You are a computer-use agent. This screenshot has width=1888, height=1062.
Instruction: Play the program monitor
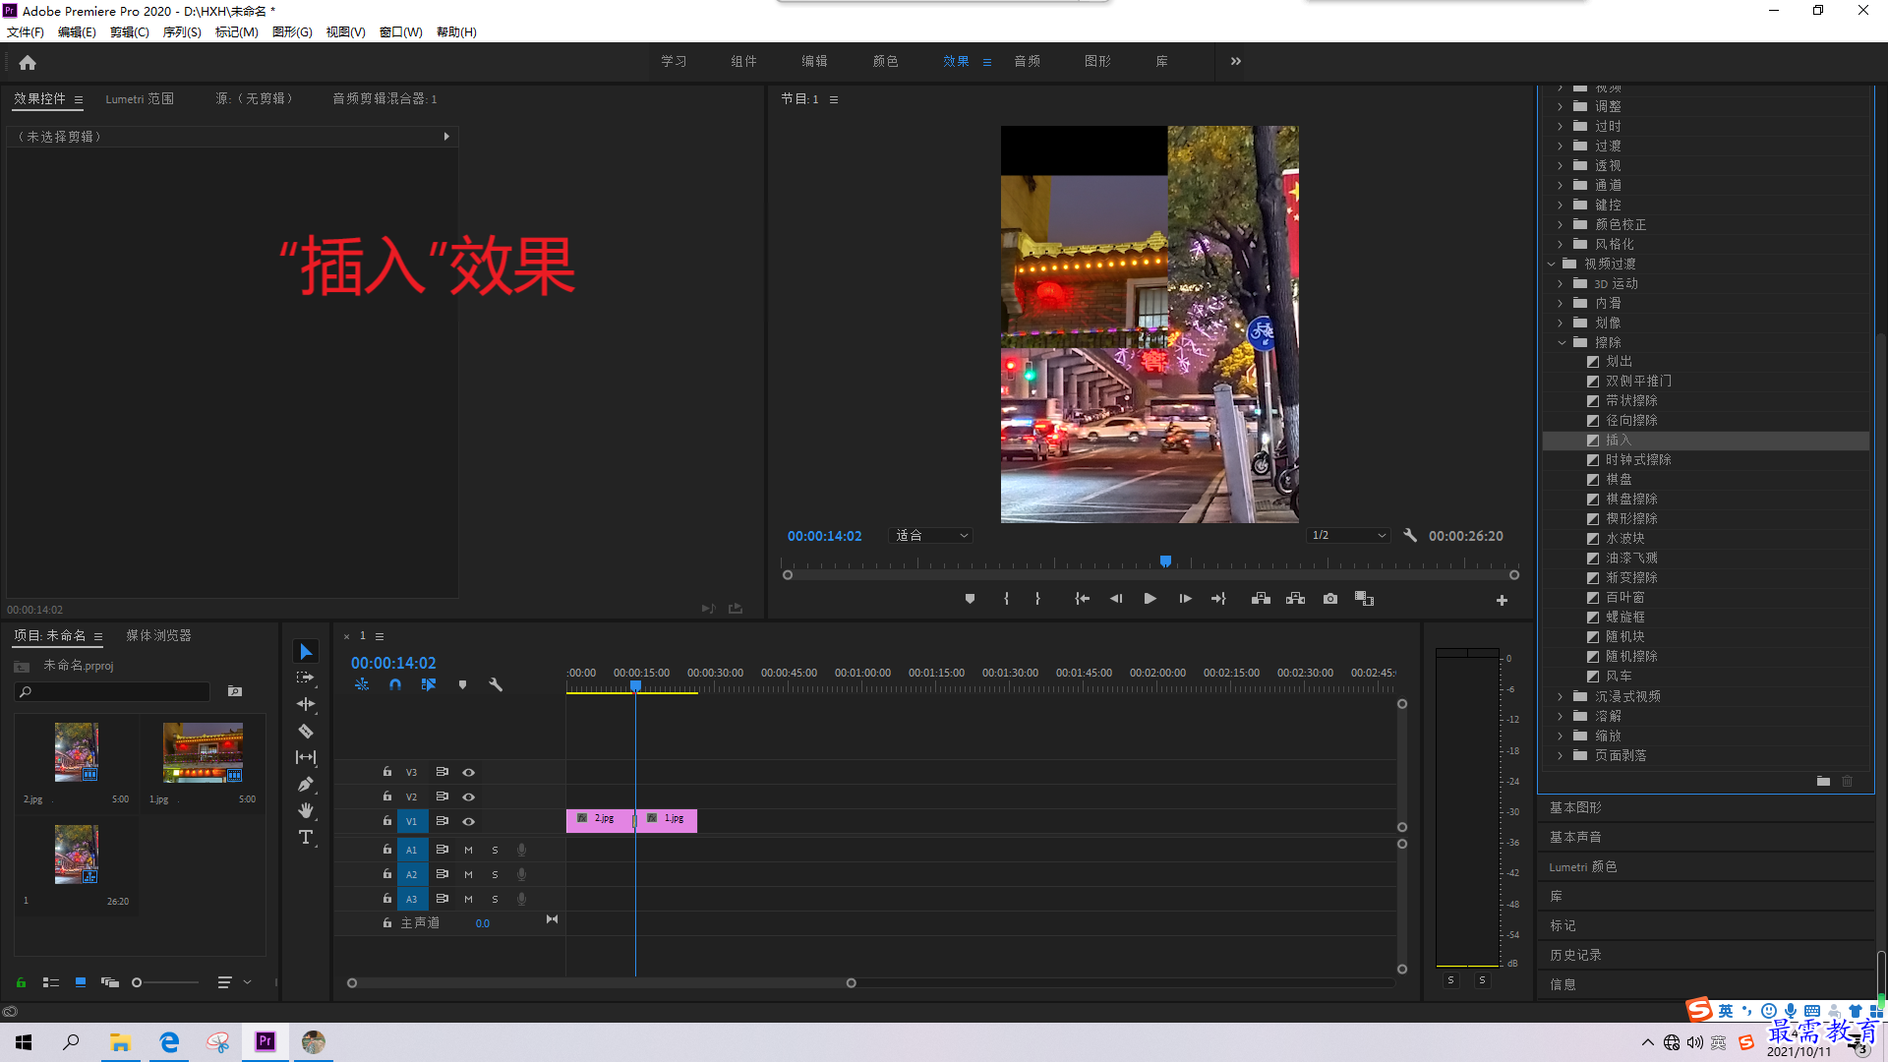tap(1150, 599)
